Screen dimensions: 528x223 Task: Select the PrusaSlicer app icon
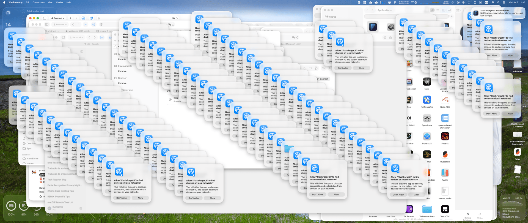(x=445, y=154)
